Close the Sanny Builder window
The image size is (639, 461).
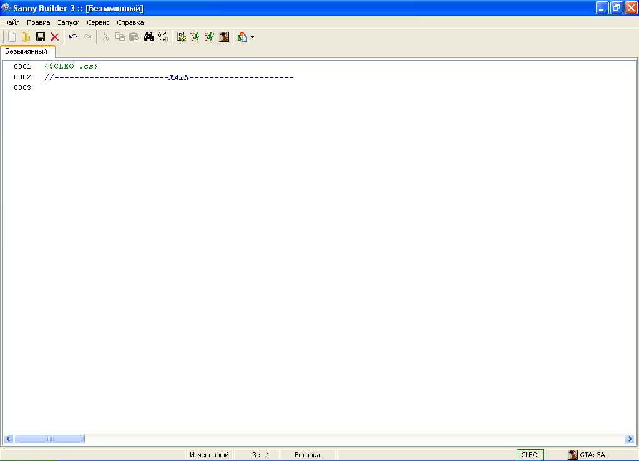click(x=631, y=8)
